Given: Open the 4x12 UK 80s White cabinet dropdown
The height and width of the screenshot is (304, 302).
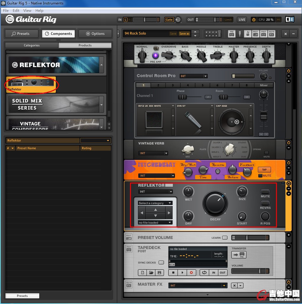Looking at the screenshot, I should tap(156, 106).
